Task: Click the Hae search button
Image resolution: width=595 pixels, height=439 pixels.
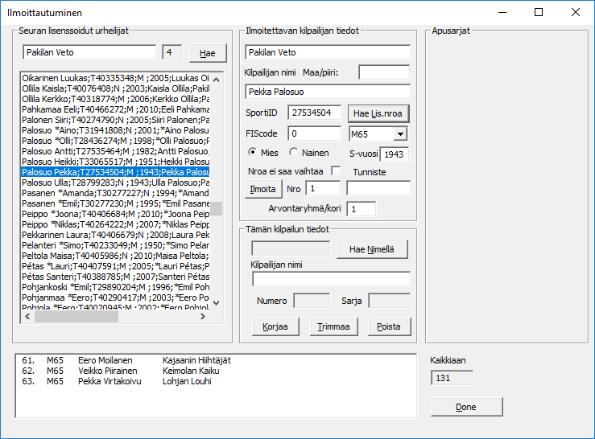Action: (208, 53)
